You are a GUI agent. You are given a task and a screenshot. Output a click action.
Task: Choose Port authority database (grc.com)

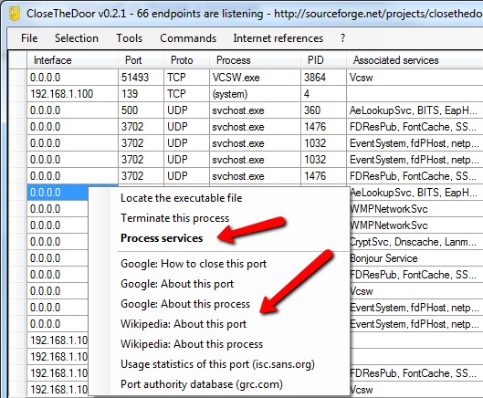[x=202, y=384]
